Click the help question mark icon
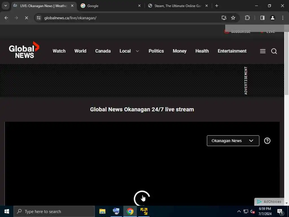This screenshot has height=217, width=289. [x=267, y=141]
